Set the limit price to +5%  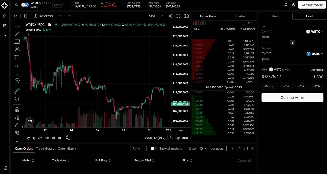(301, 86)
